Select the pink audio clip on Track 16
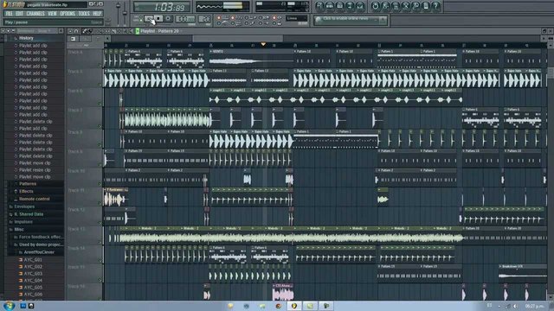This screenshot has height=311, width=554. click(283, 292)
